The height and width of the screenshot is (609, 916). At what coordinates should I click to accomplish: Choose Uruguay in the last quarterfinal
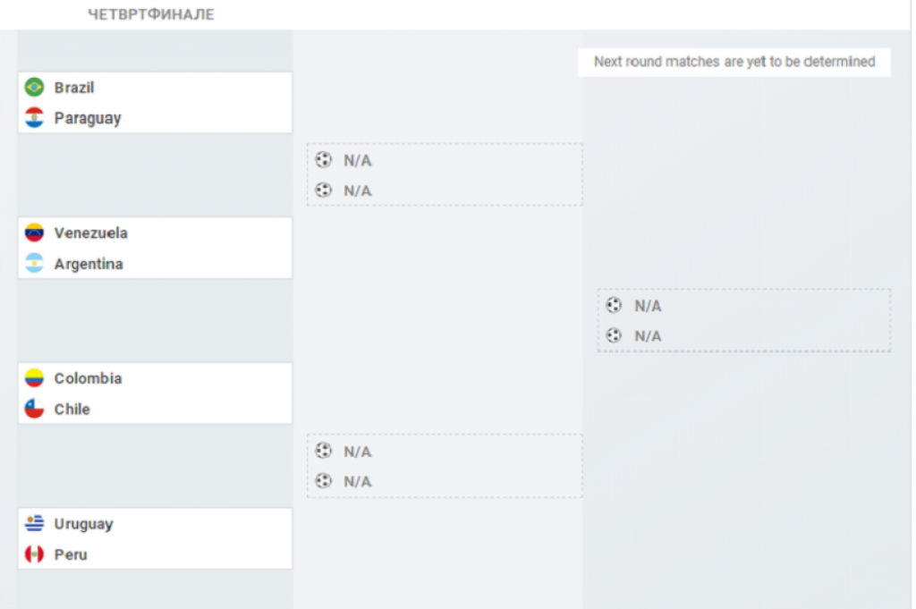click(x=83, y=524)
